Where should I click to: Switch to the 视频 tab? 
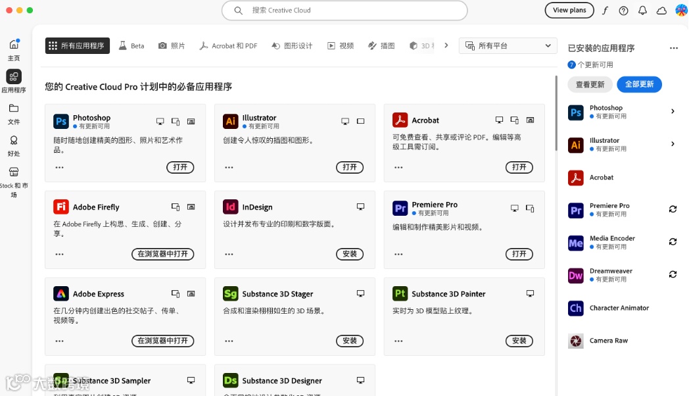coord(341,45)
